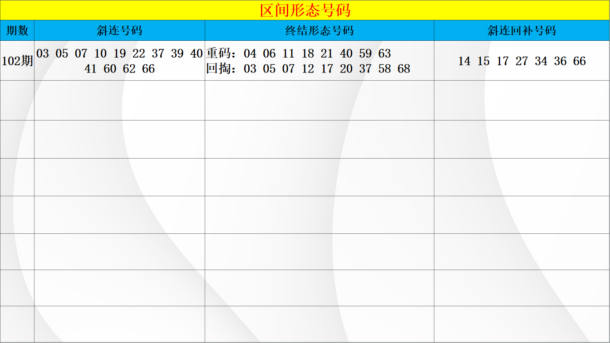
Task: Click number 10 in the 斜连号码 cell
Action: [100, 53]
